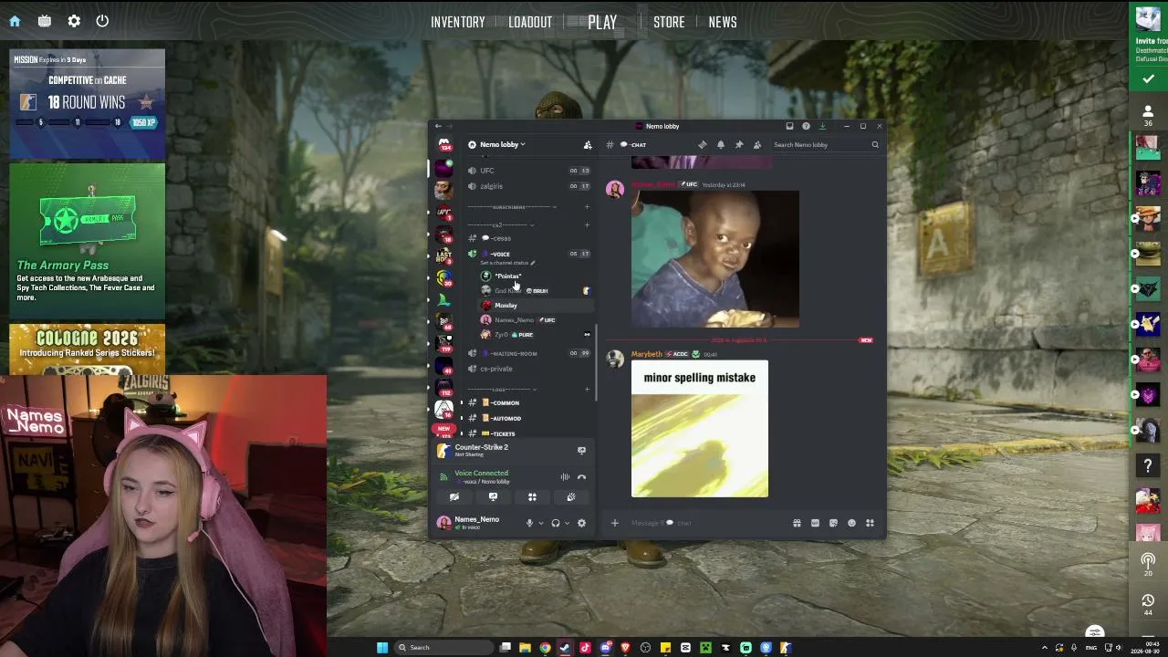This screenshot has width=1168, height=657.
Task: Join the zalgiris voice channel
Action: tap(527, 186)
